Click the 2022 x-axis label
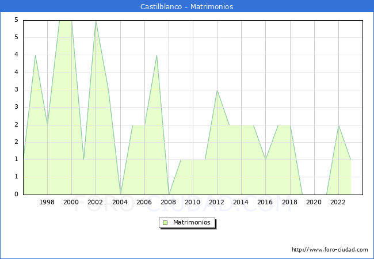 coord(338,202)
